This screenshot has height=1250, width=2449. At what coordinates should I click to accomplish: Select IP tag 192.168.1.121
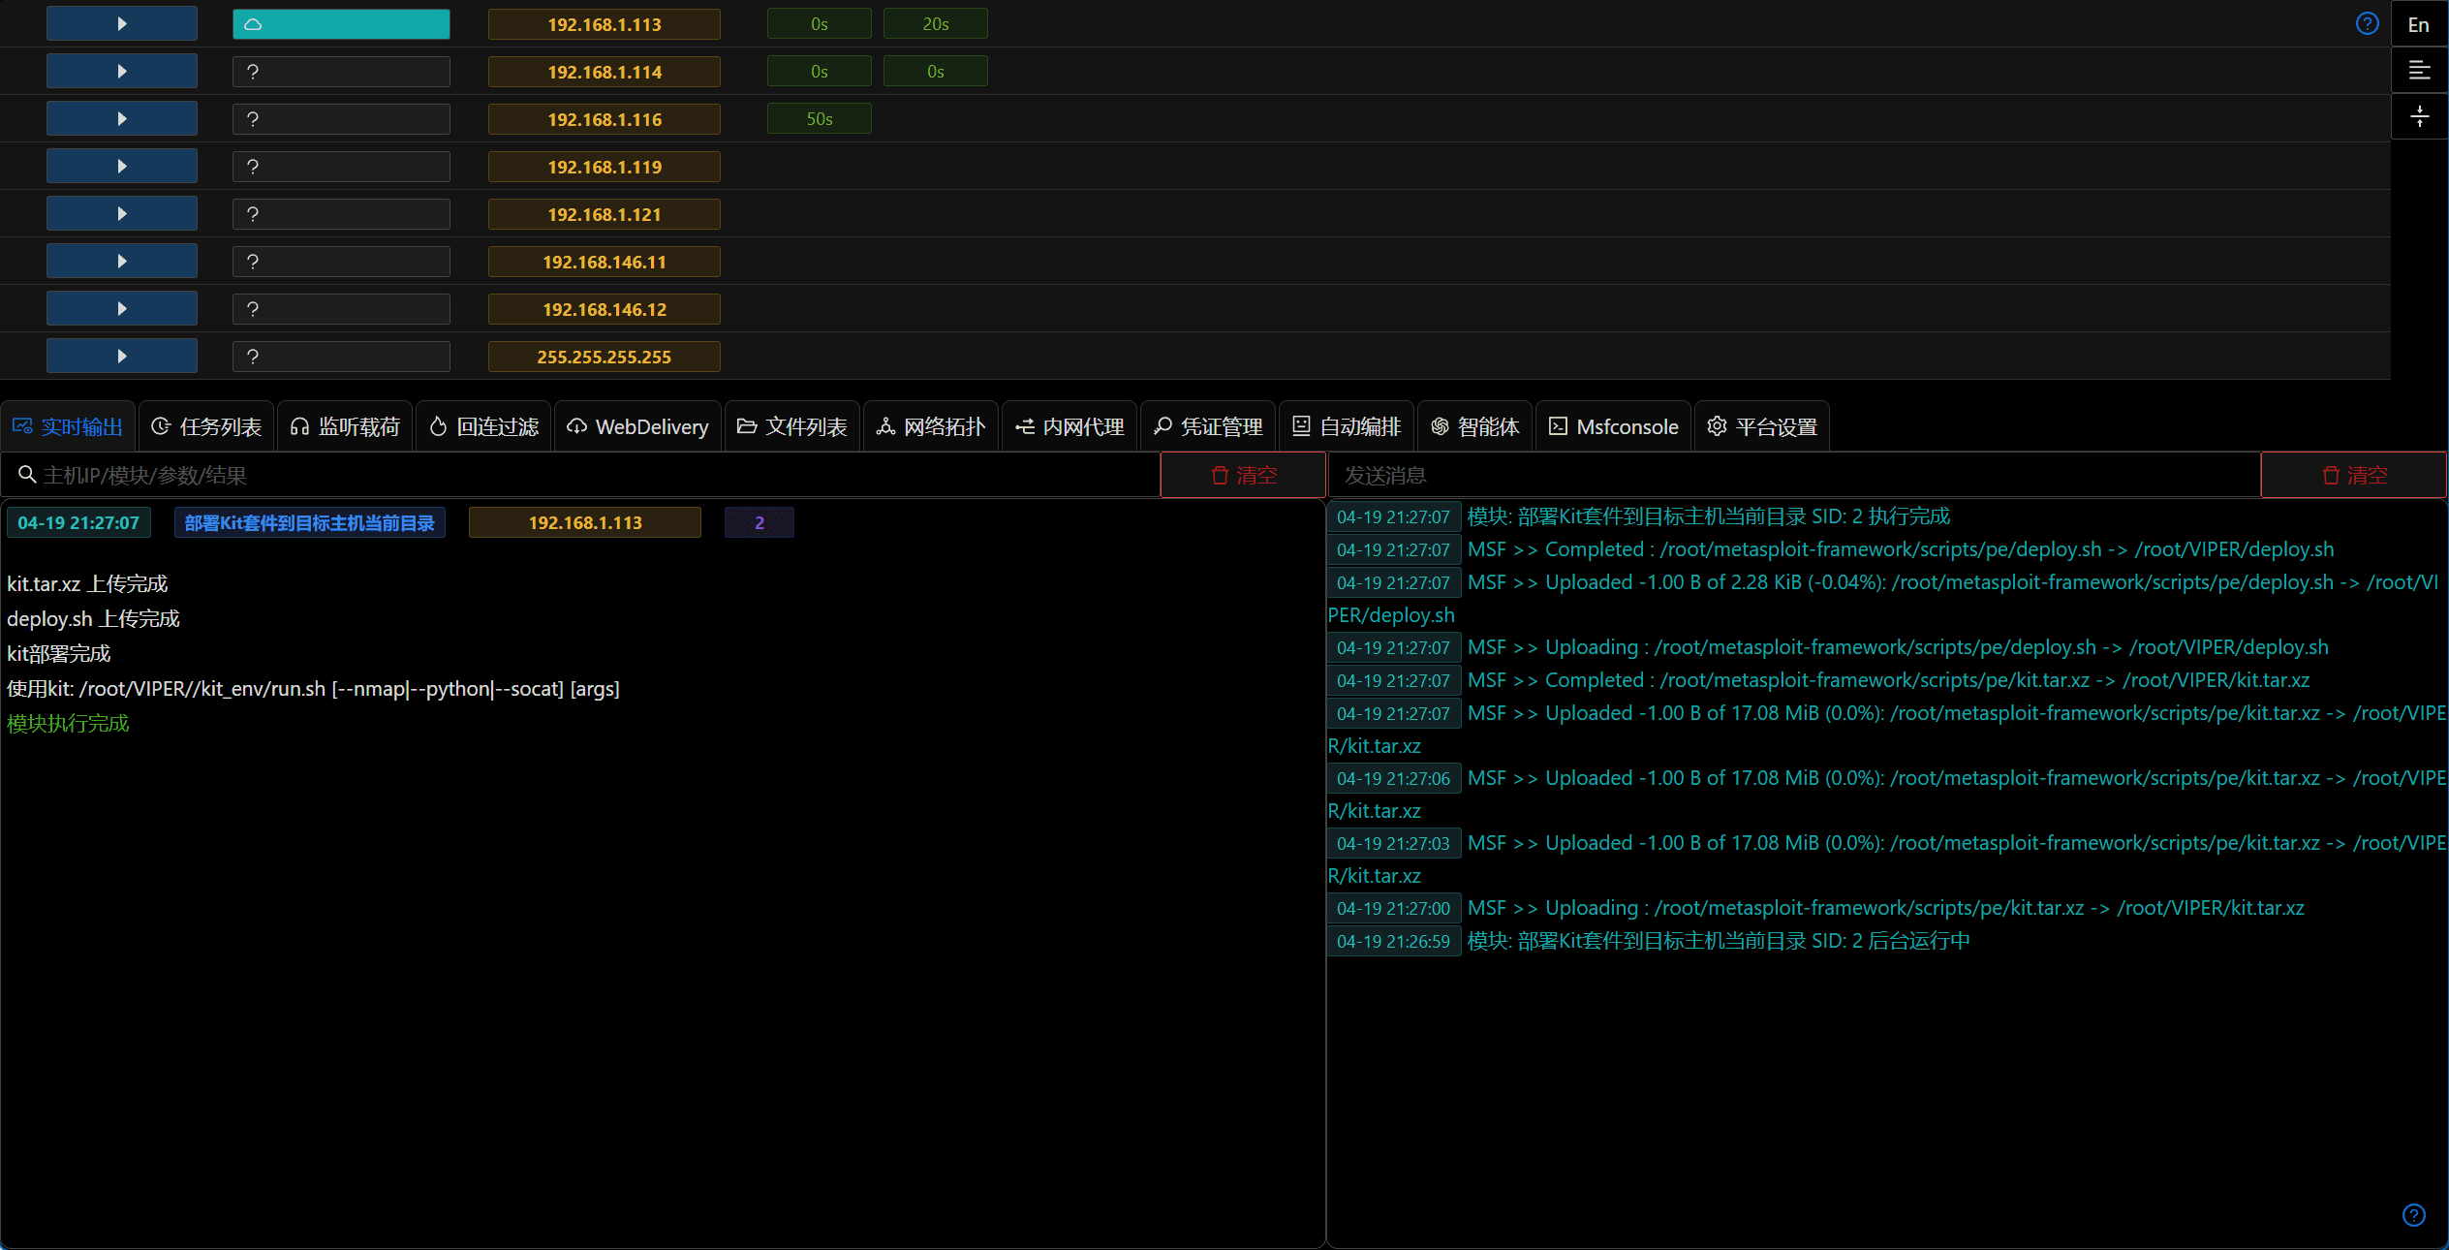click(604, 214)
